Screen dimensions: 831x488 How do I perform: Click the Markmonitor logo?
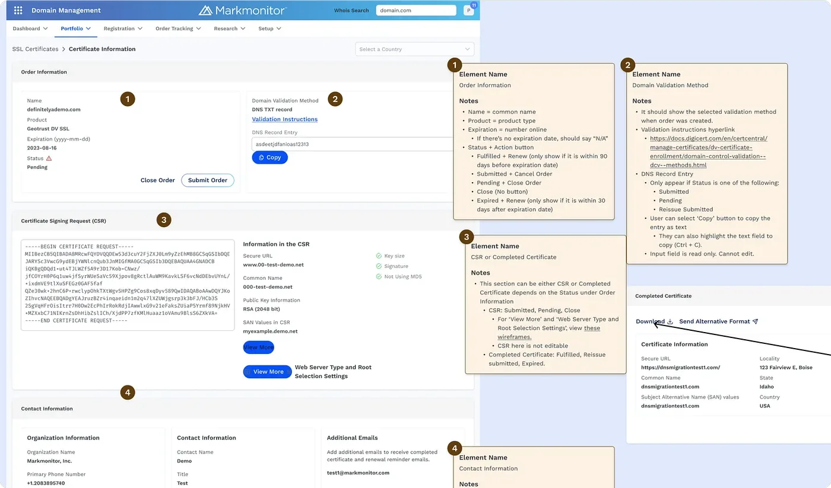tap(243, 10)
